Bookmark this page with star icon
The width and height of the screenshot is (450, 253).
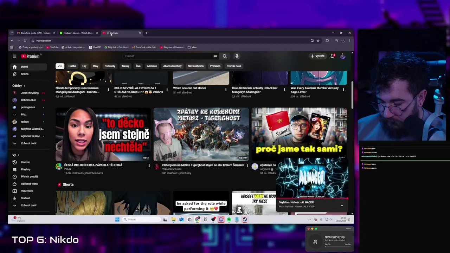tap(318, 41)
